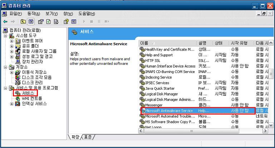
Task: Open the 파일(F) menu
Action: (16, 14)
